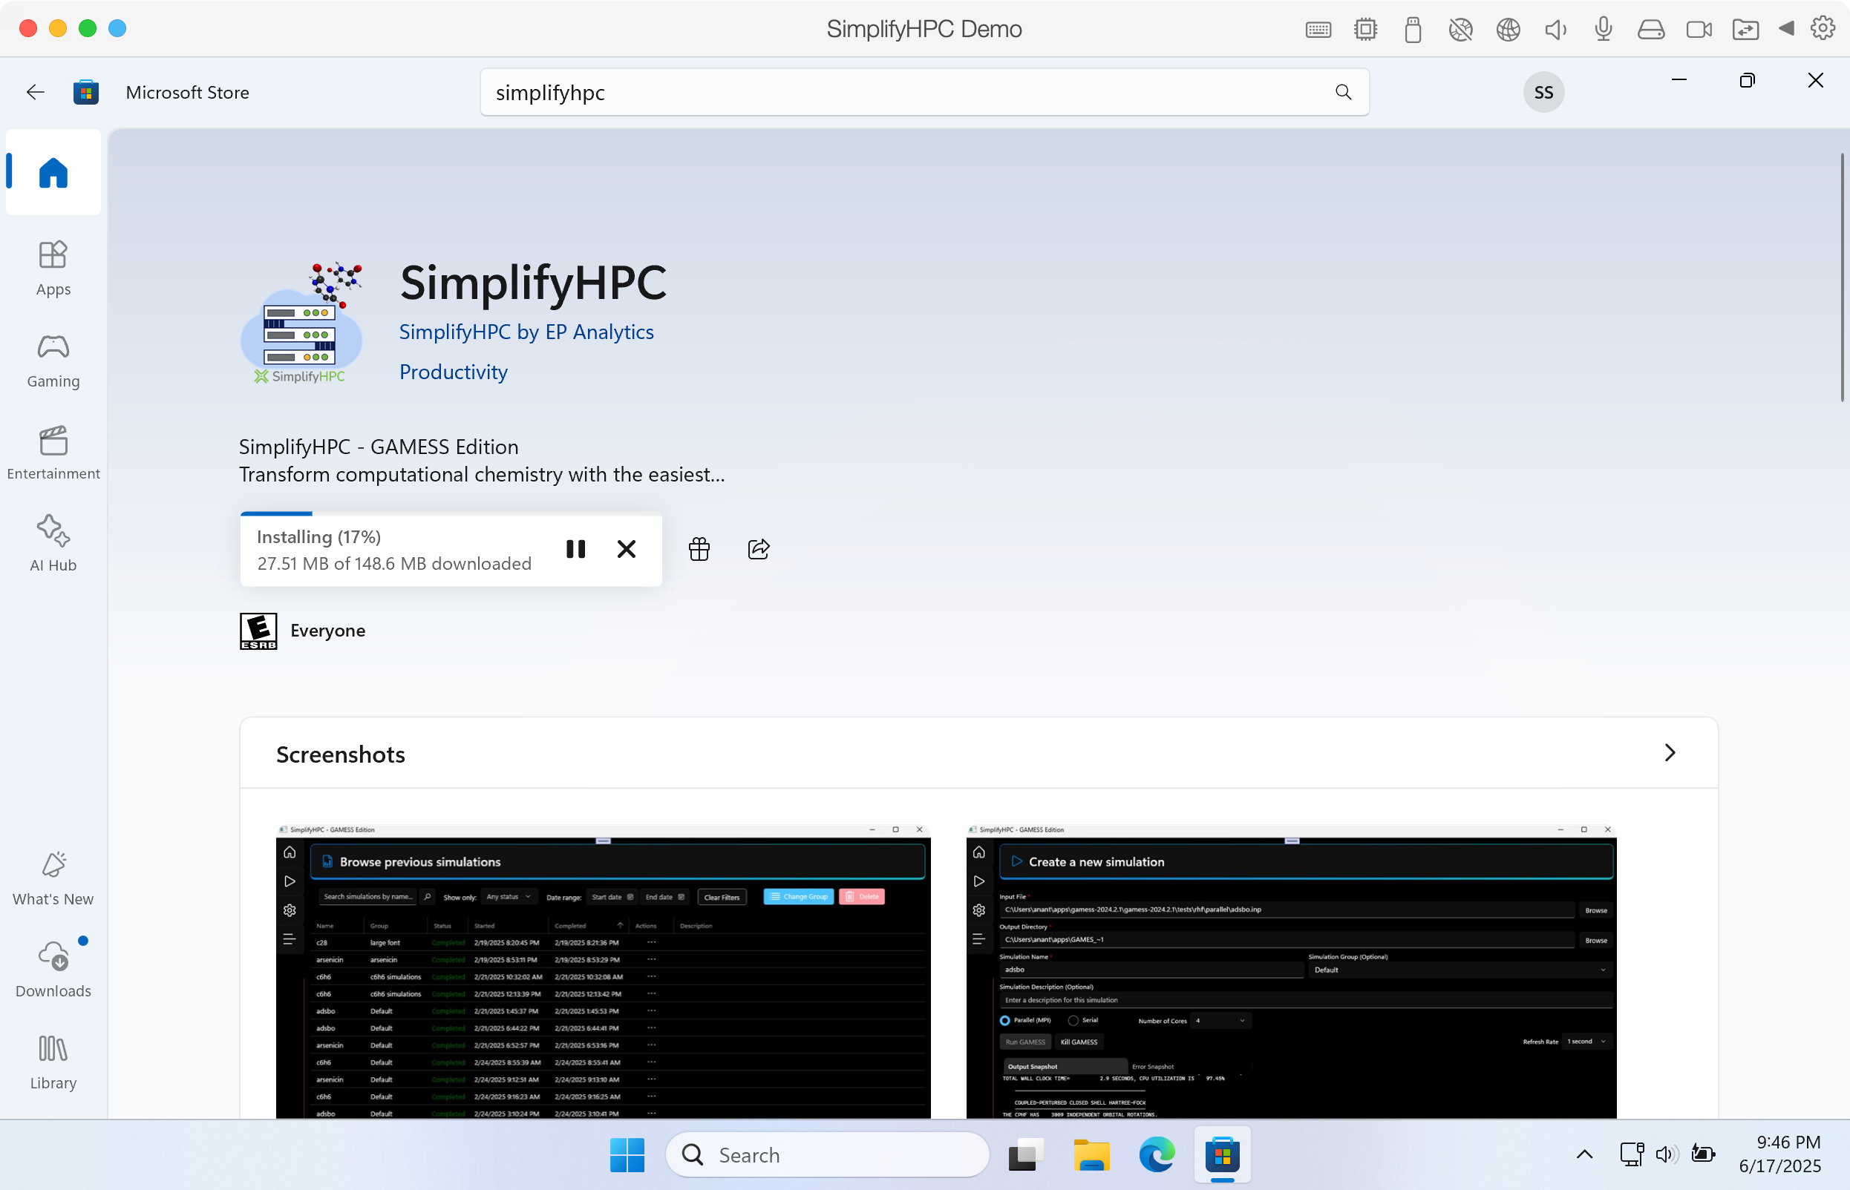Open the Library page
This screenshot has width=1850, height=1190.
click(53, 1061)
